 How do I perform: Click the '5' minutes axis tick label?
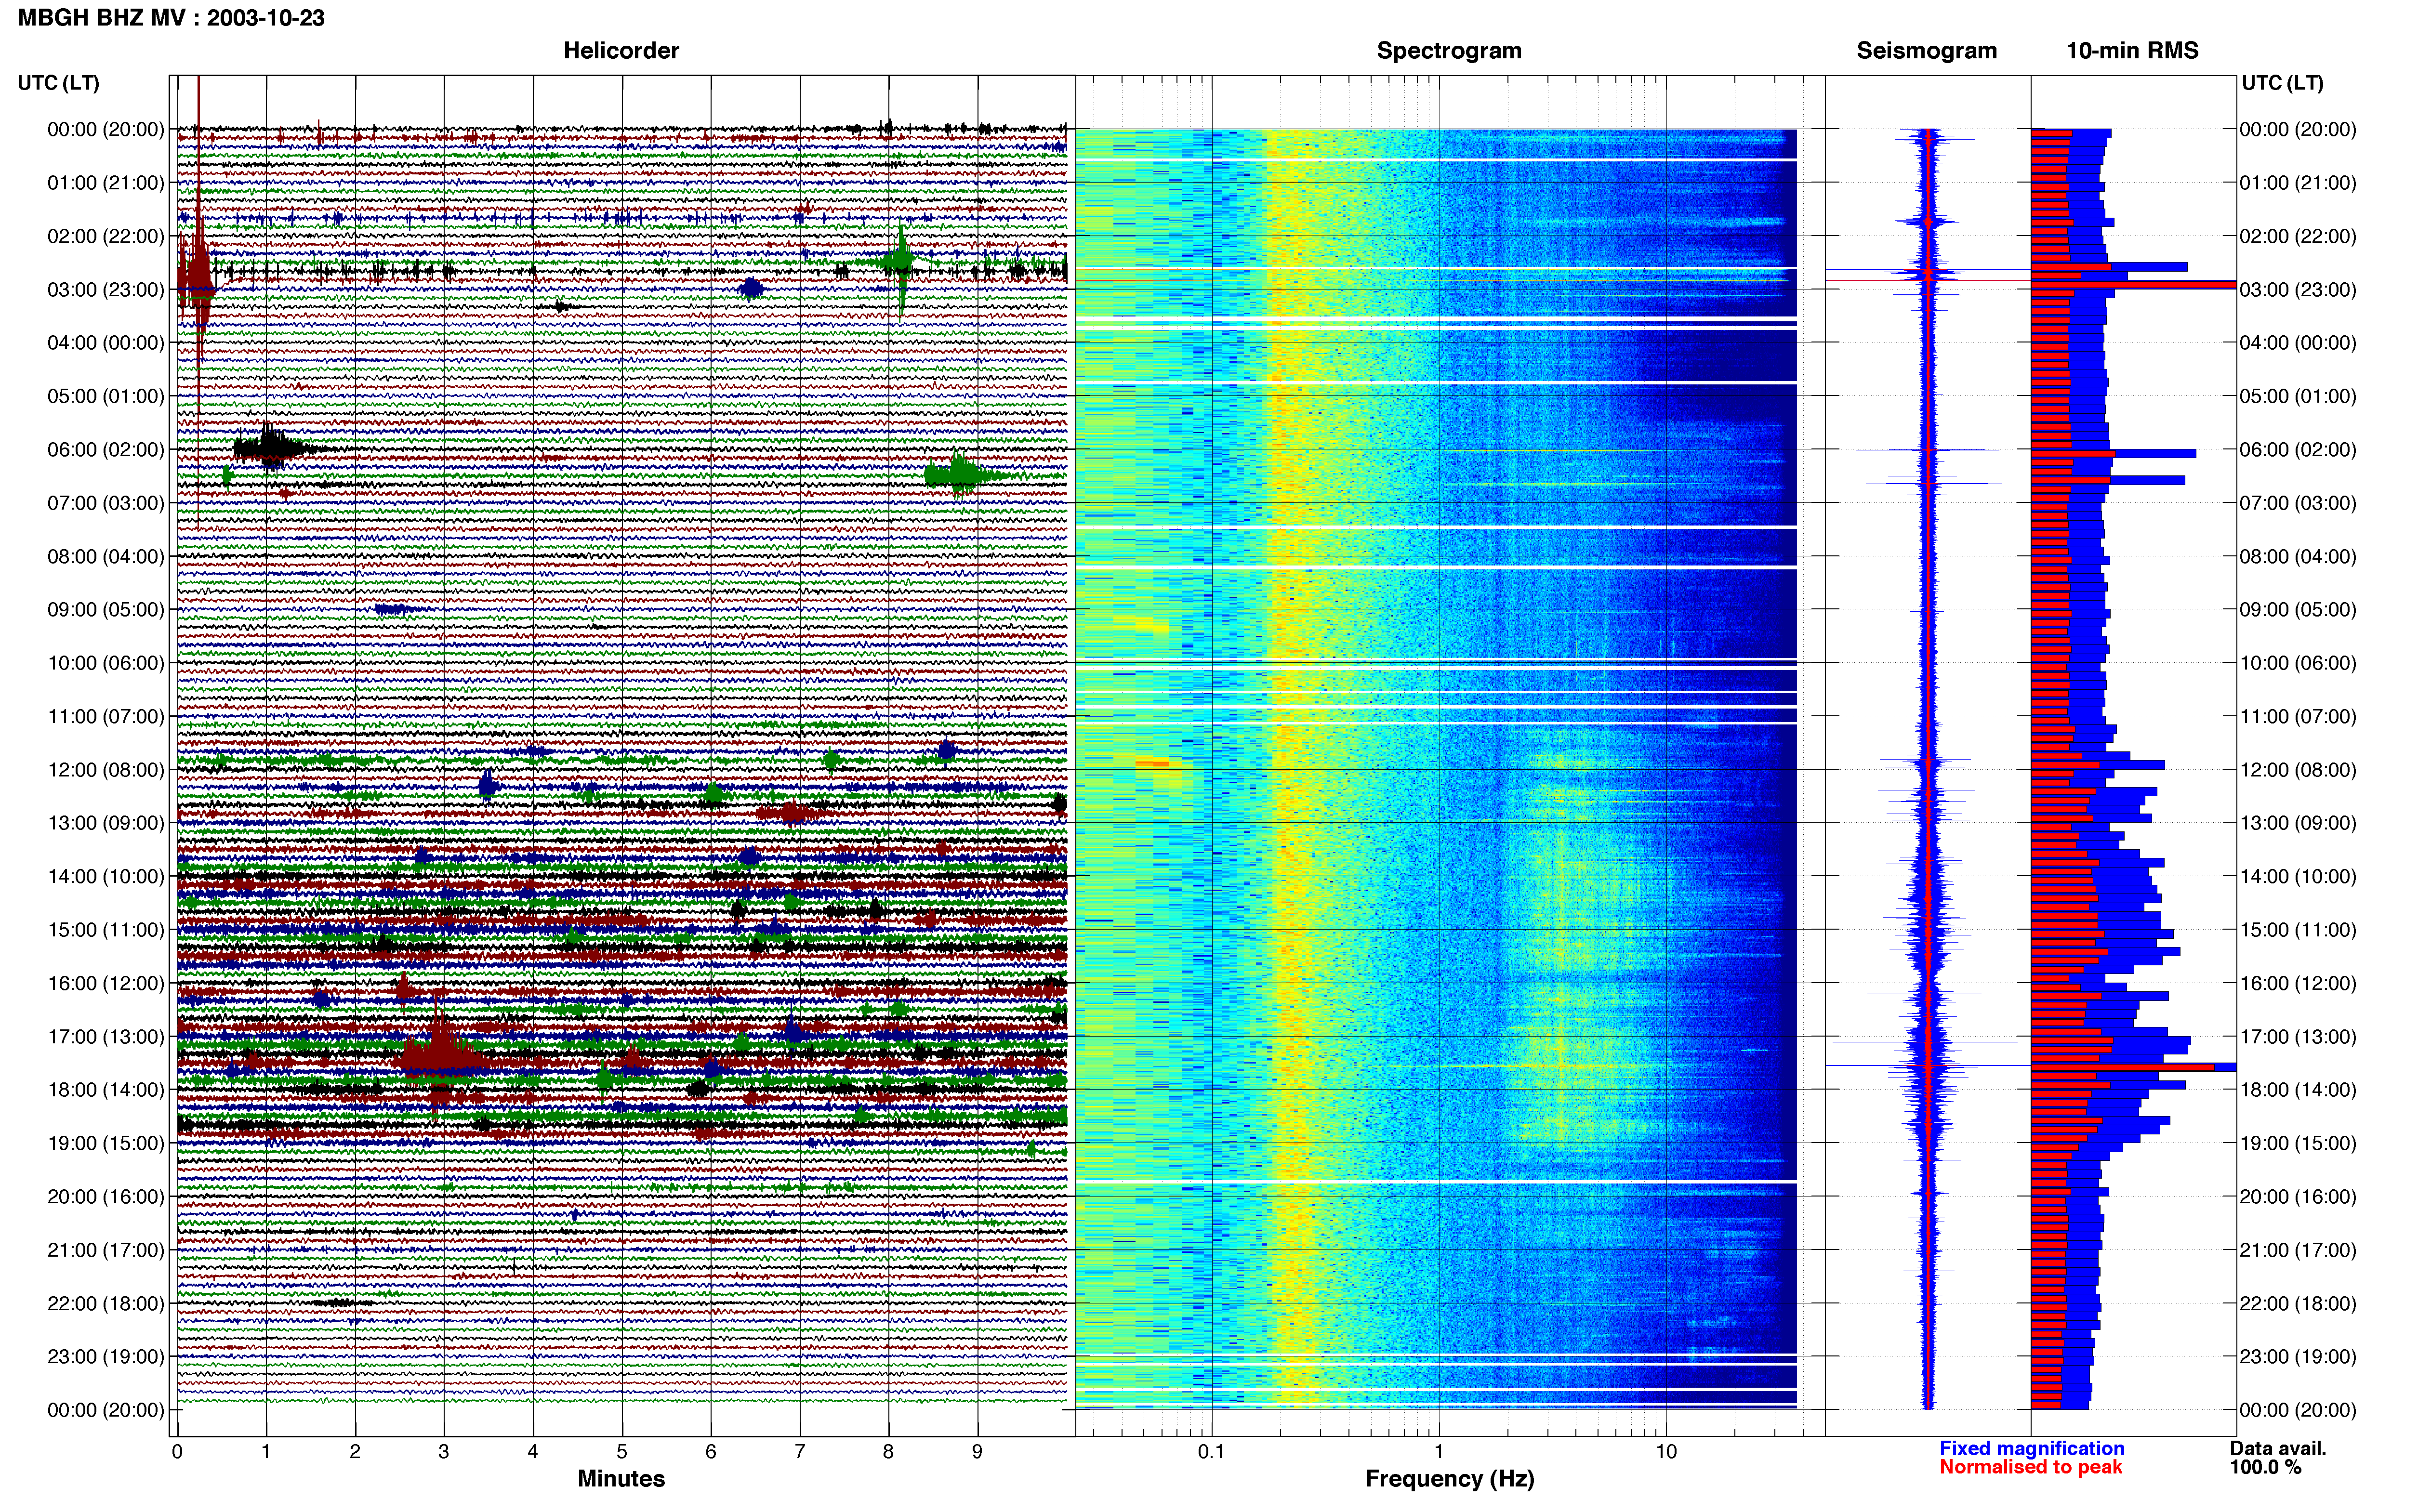click(622, 1452)
